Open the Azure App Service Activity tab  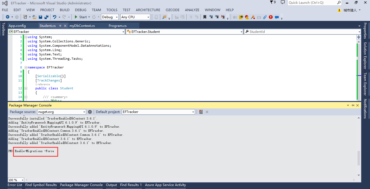tap(165, 185)
